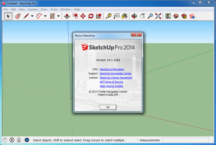Activate the Offset tool
The width and height of the screenshot is (216, 145).
pyautogui.click(x=75, y=16)
